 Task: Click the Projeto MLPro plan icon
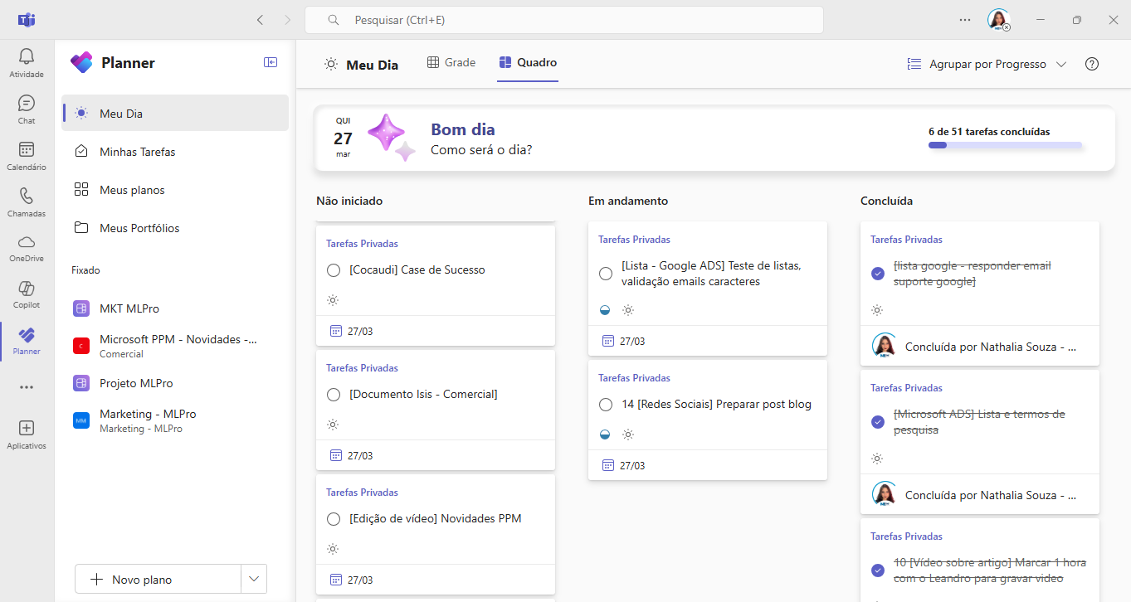coord(81,383)
